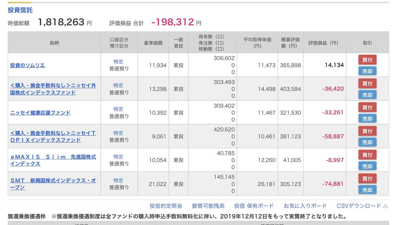This screenshot has width=400, height=225.
Task: Click the 評価損益（円） column header
Action: click(x=325, y=43)
